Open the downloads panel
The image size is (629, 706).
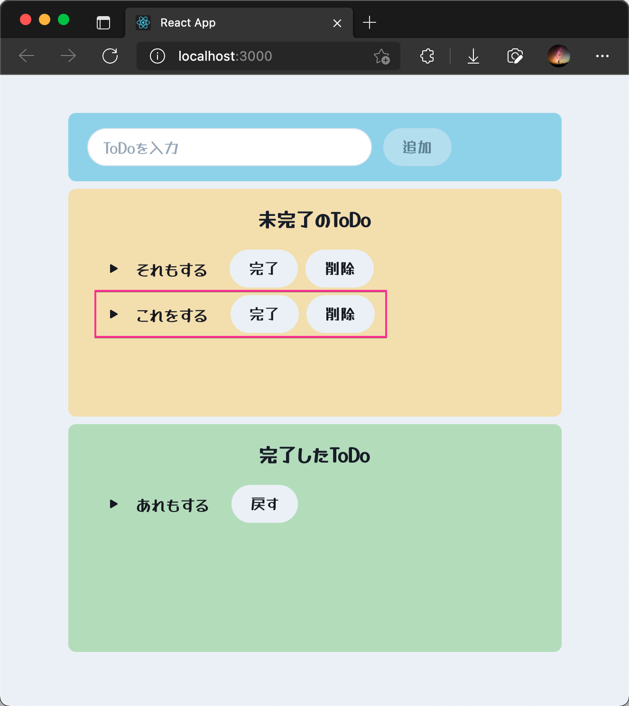click(473, 56)
